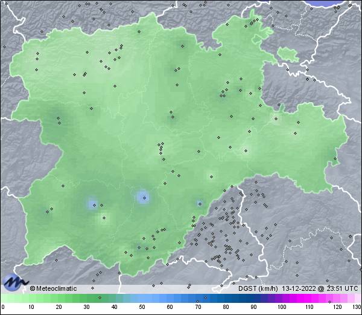Click the DGST (km/h) label
Image resolution: width=362 pixels, height=315 pixels.
(258, 288)
